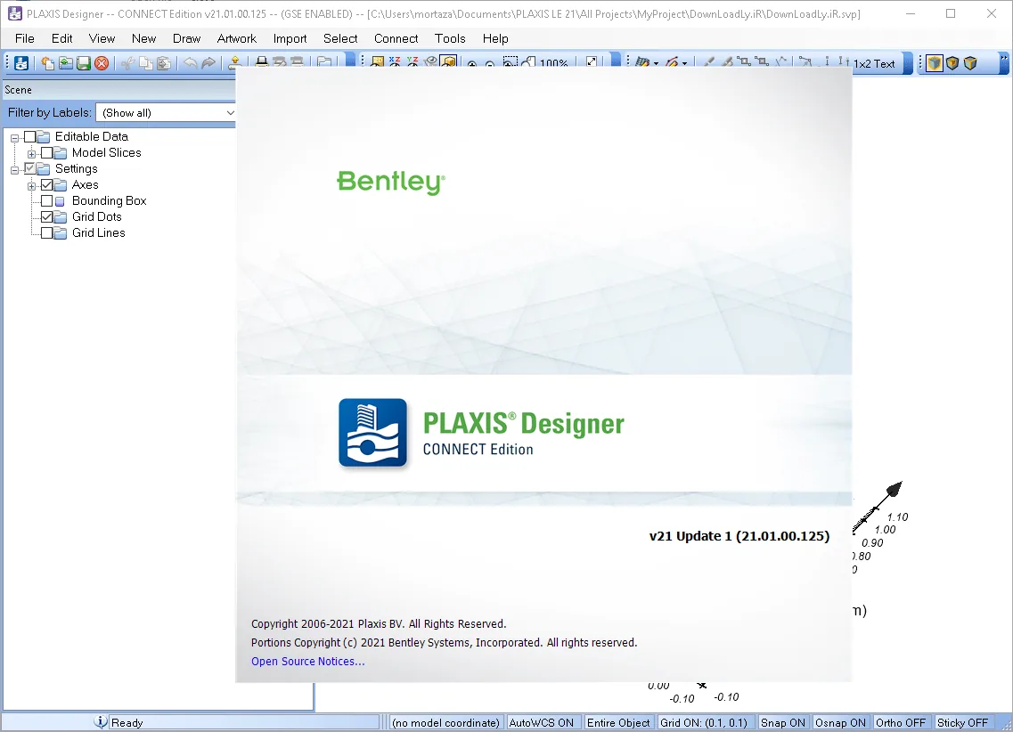Open the Filter by Labels dropdown
This screenshot has width=1013, height=732.
(166, 113)
